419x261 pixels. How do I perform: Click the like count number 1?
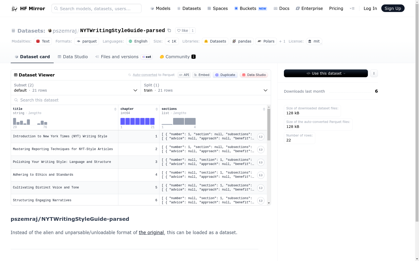click(x=192, y=31)
